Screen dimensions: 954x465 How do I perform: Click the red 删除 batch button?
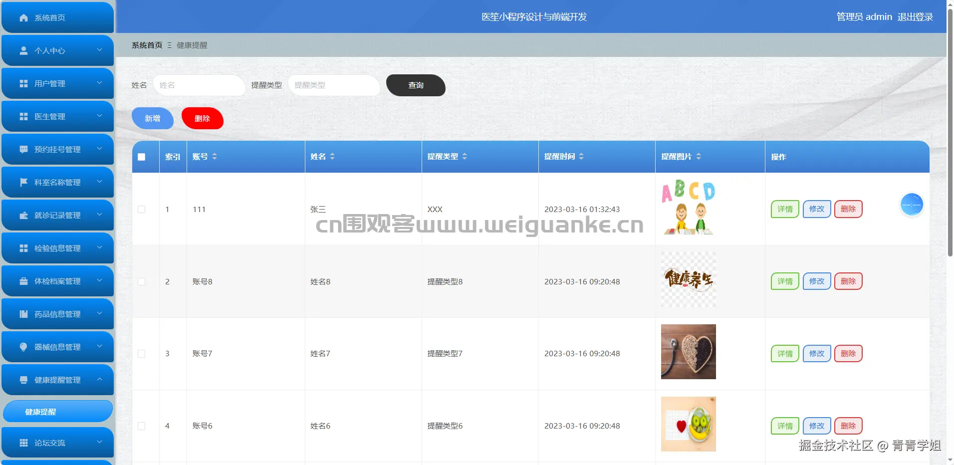(202, 118)
